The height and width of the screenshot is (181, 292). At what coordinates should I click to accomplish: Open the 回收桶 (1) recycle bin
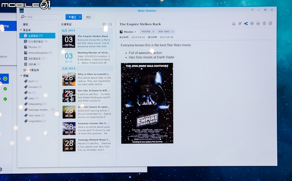(32, 64)
